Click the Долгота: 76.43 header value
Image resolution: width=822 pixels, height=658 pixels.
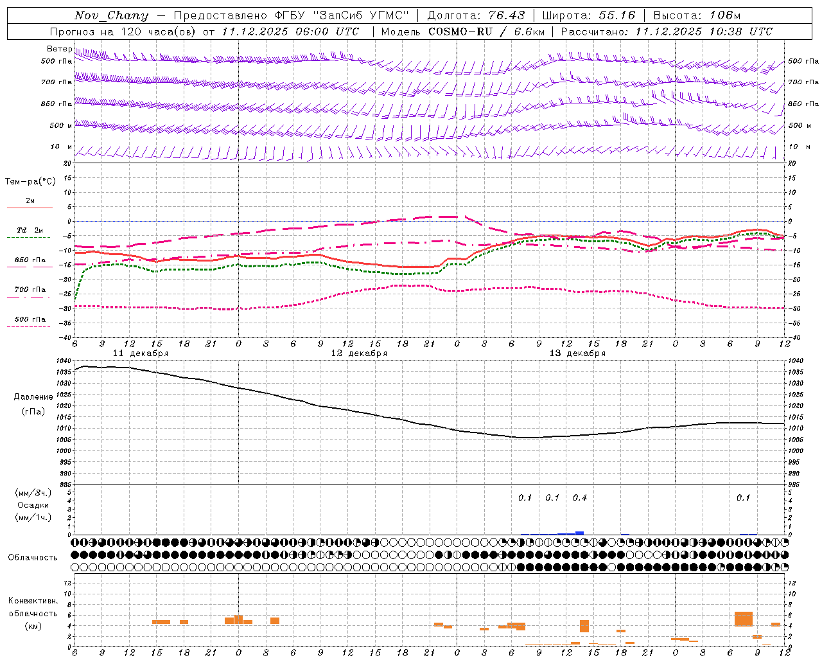476,15
